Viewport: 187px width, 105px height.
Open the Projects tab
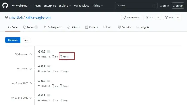(x=91, y=27)
